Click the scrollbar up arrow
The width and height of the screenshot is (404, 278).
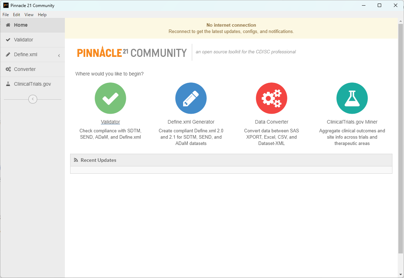tap(400, 21)
